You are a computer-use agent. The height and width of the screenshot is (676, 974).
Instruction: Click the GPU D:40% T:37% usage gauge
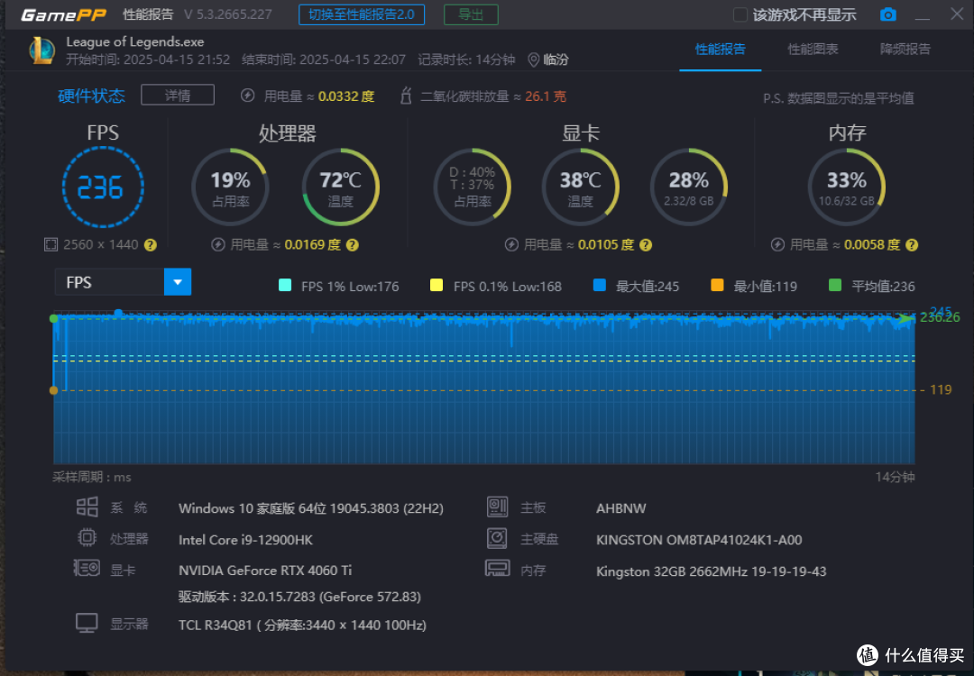472,187
